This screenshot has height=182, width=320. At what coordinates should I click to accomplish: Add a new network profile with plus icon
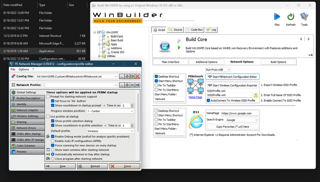point(127,85)
